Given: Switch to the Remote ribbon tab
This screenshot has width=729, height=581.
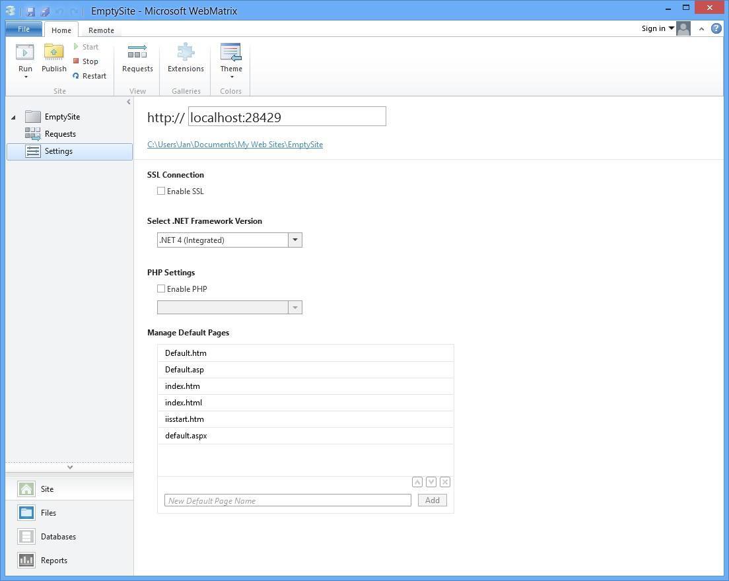Looking at the screenshot, I should point(101,30).
